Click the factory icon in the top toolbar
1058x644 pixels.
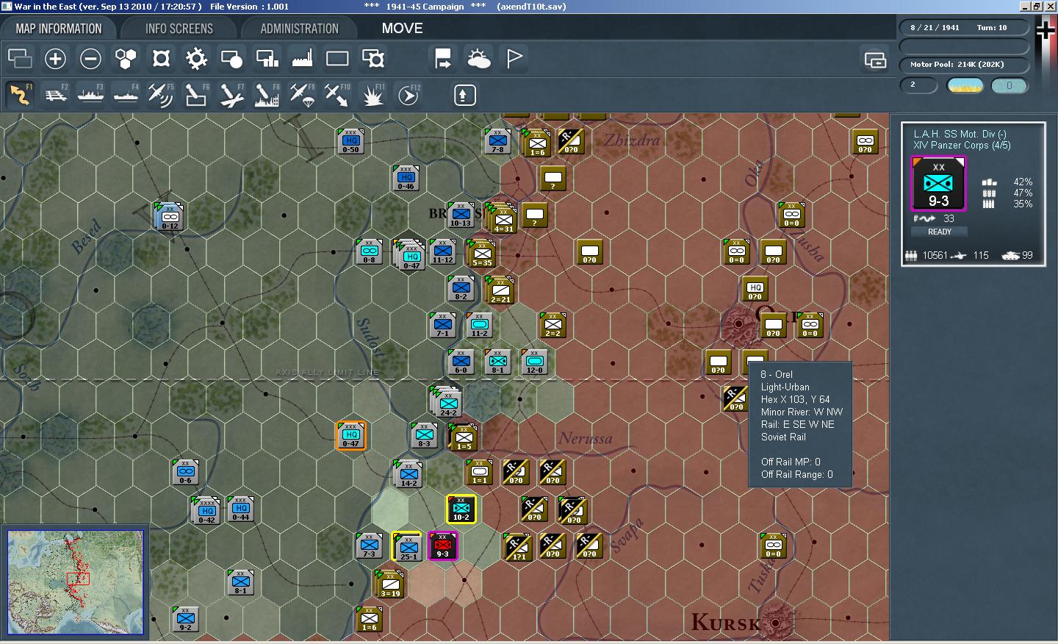click(x=302, y=59)
